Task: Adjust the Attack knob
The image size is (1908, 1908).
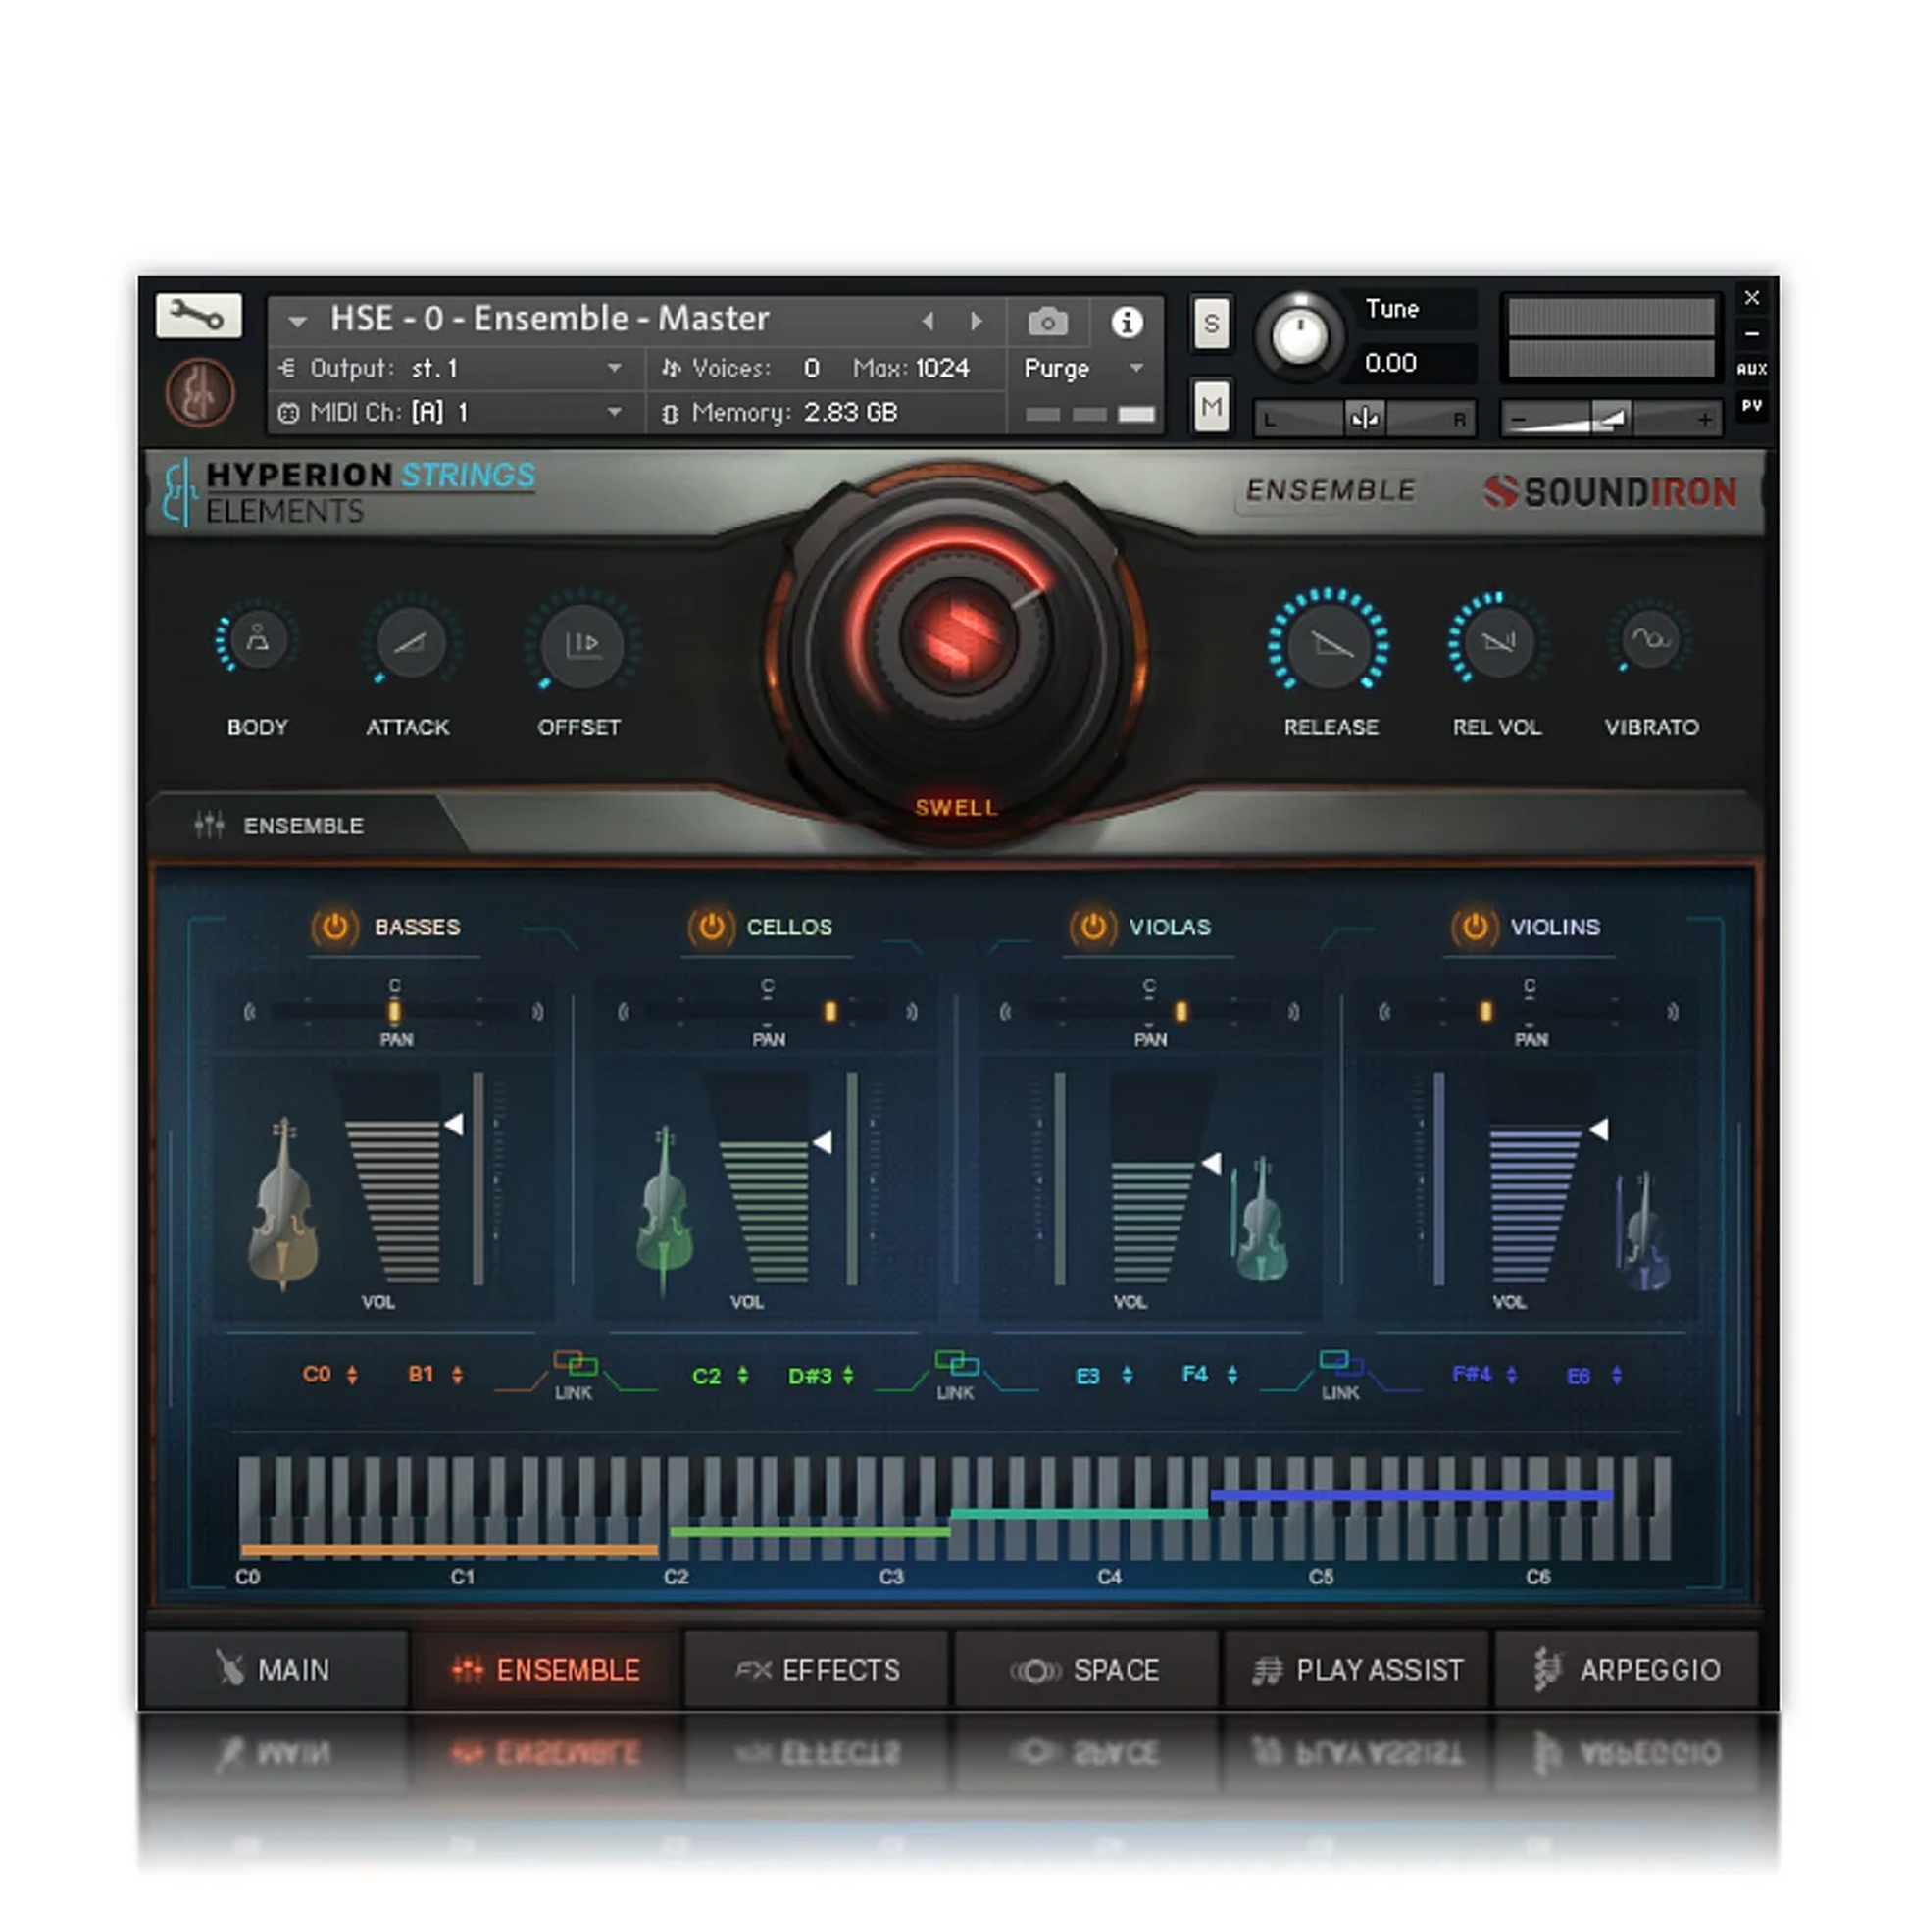Action: (410, 642)
